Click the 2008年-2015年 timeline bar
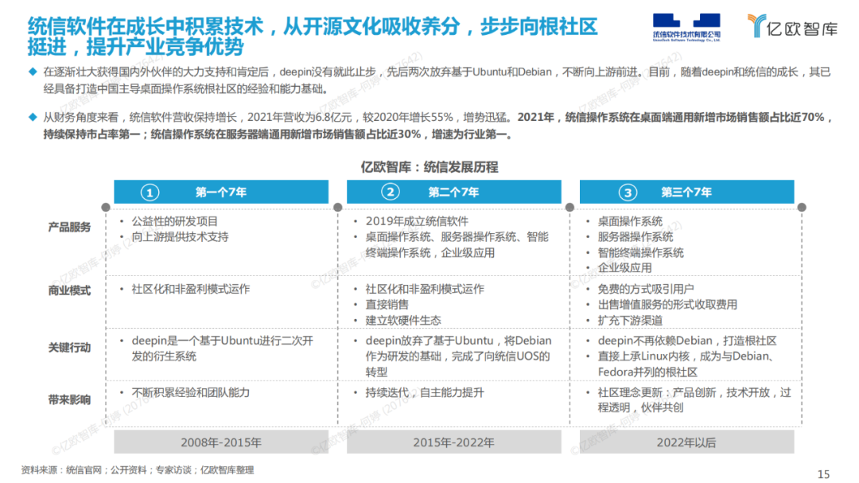The image size is (859, 483). pyautogui.click(x=222, y=441)
